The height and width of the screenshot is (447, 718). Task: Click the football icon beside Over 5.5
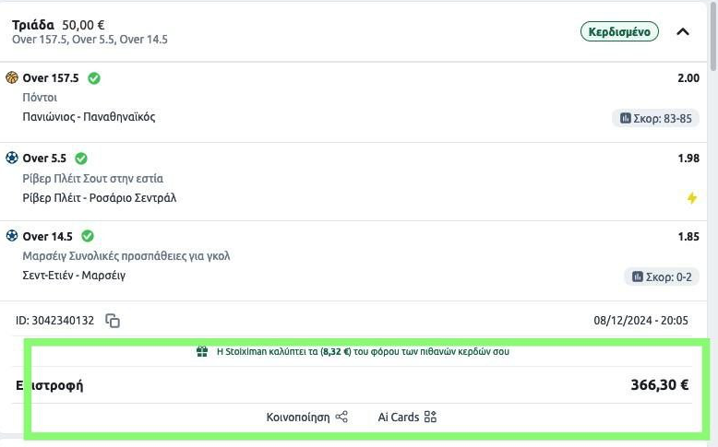pyautogui.click(x=12, y=158)
